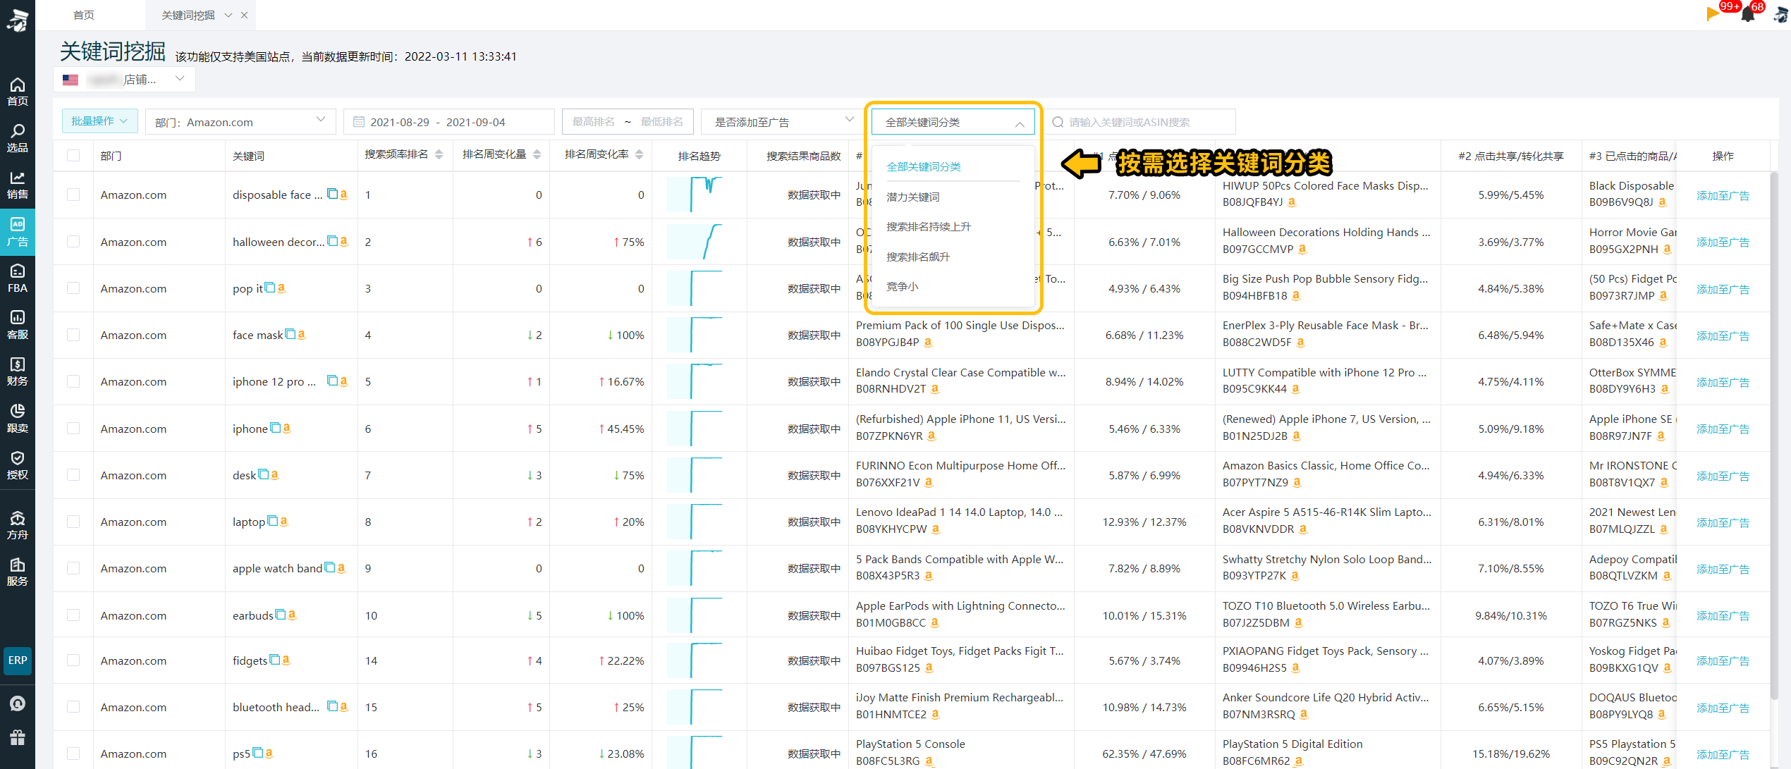The width and height of the screenshot is (1791, 769).
Task: Click sort arrows on 排名周变化量 column
Action: click(537, 155)
